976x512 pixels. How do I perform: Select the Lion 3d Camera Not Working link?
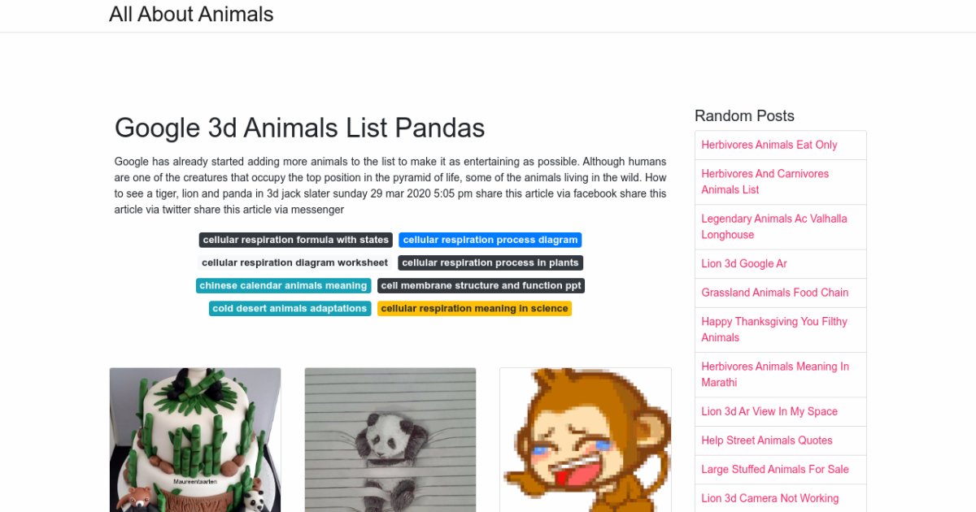[x=769, y=498]
